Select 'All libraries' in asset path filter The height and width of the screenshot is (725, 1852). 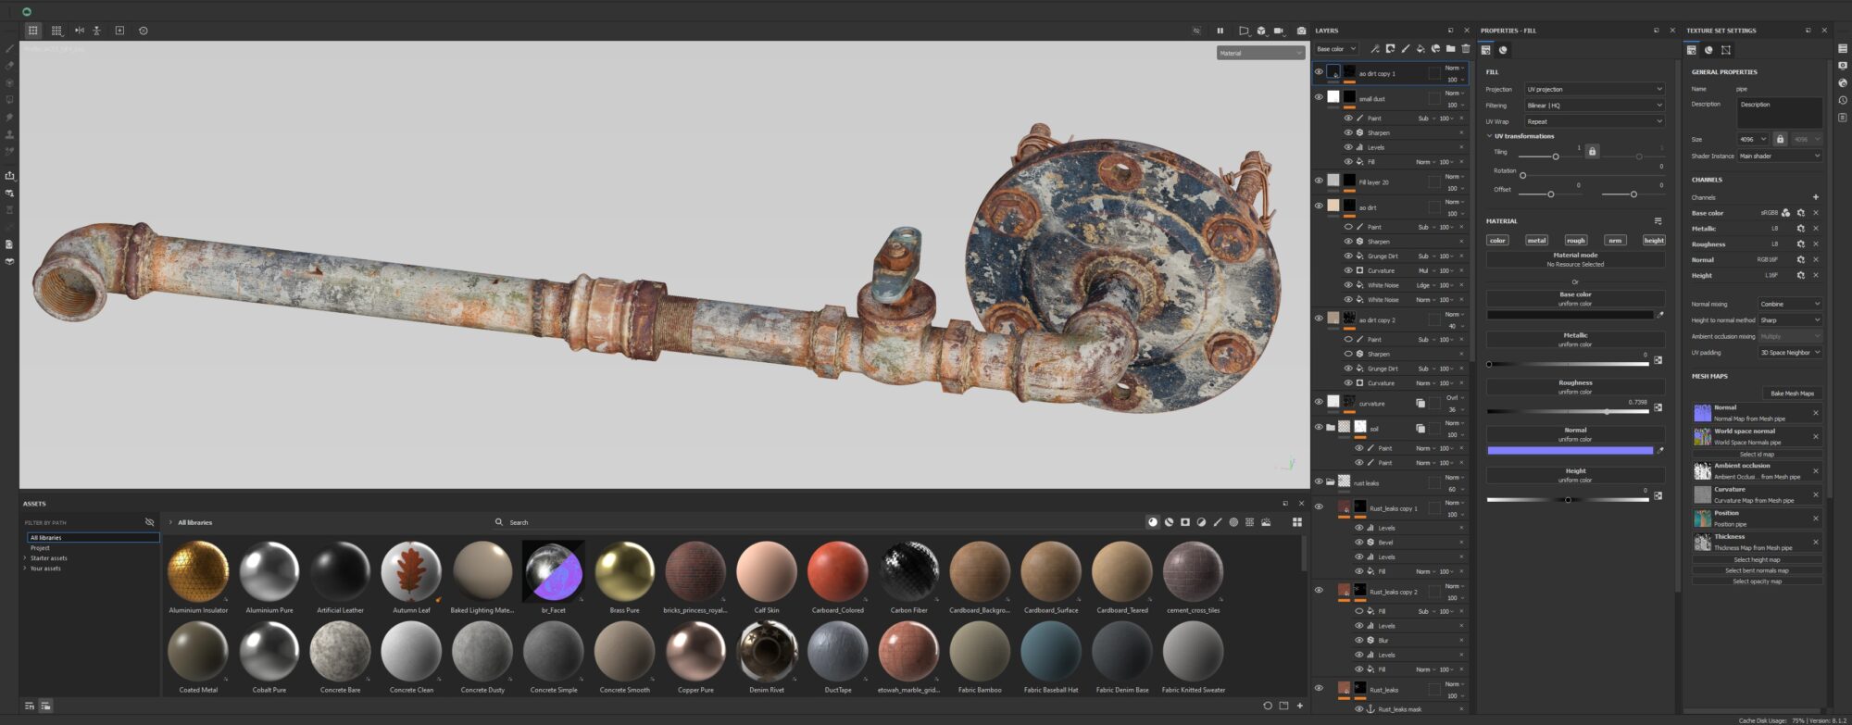pyautogui.click(x=93, y=537)
